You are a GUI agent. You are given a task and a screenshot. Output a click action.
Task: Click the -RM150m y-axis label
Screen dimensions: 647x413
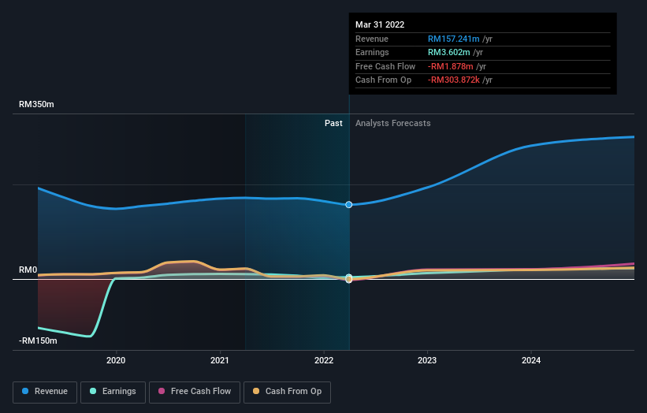click(38, 340)
